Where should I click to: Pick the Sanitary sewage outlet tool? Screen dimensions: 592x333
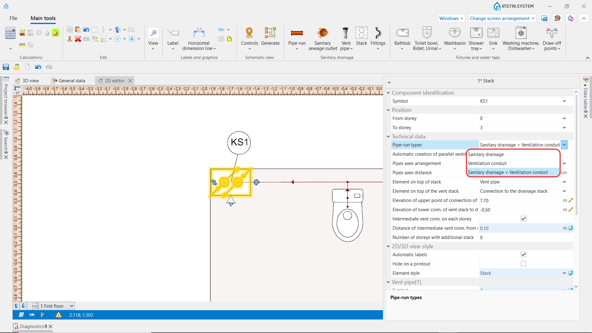click(x=323, y=38)
